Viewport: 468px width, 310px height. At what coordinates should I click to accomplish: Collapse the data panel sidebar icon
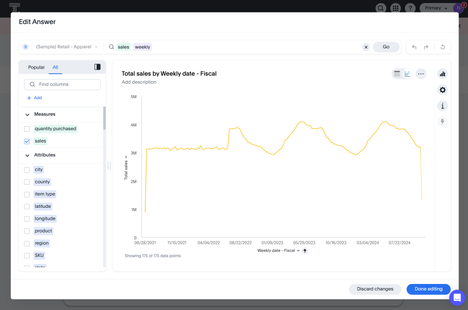click(97, 67)
